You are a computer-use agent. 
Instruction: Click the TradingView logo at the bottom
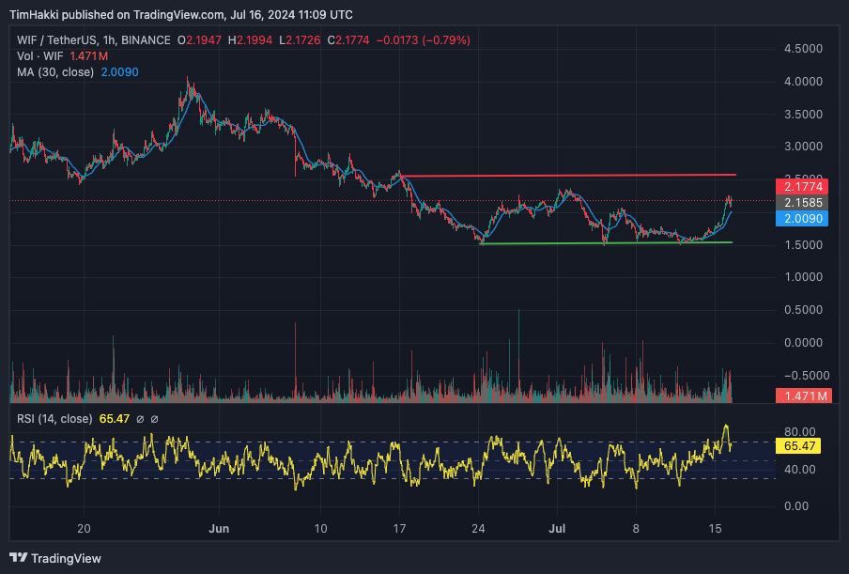pyautogui.click(x=55, y=558)
